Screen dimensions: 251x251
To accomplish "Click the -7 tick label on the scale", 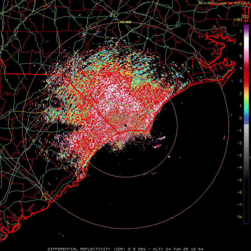I will 240,205.
